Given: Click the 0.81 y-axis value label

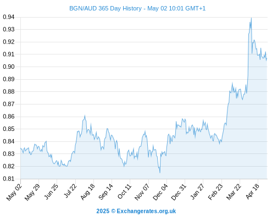Looking at the screenshot, I should tap(9, 179).
